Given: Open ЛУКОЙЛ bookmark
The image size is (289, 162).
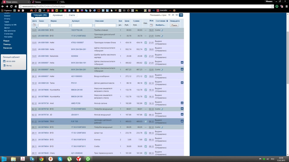Looking at the screenshot, I should click(x=162, y=10).
